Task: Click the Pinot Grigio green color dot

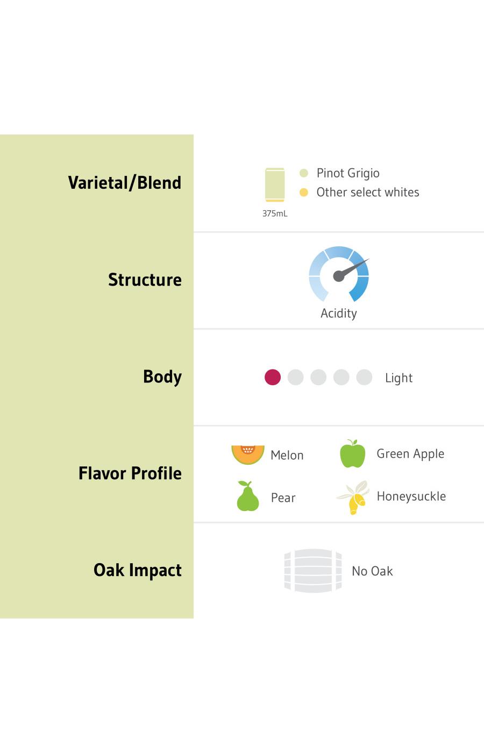Action: [304, 173]
